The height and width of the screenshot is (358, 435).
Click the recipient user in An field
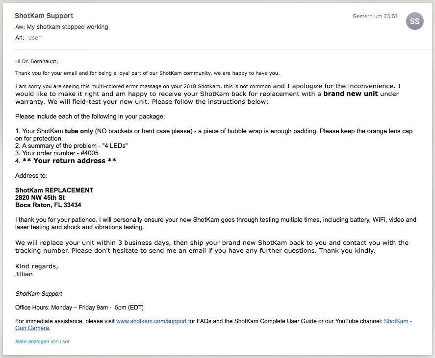click(x=34, y=38)
